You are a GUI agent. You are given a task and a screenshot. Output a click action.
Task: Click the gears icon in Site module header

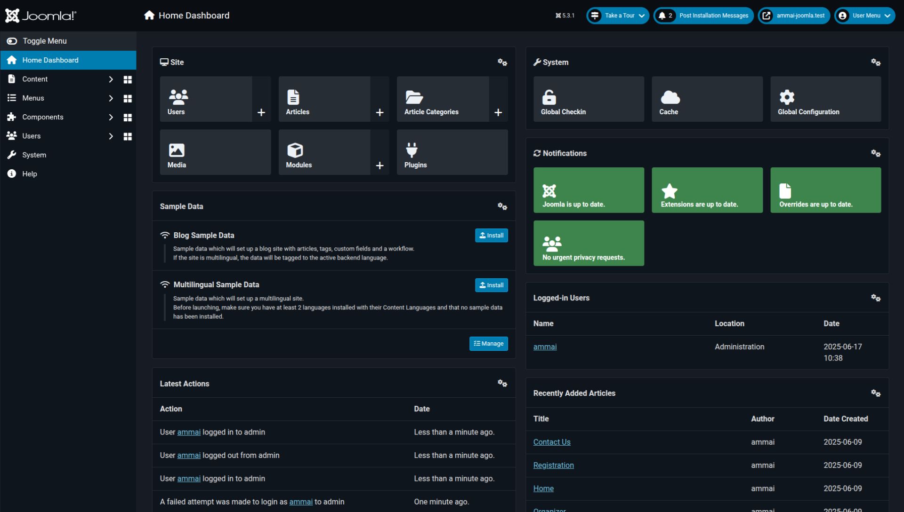(502, 62)
